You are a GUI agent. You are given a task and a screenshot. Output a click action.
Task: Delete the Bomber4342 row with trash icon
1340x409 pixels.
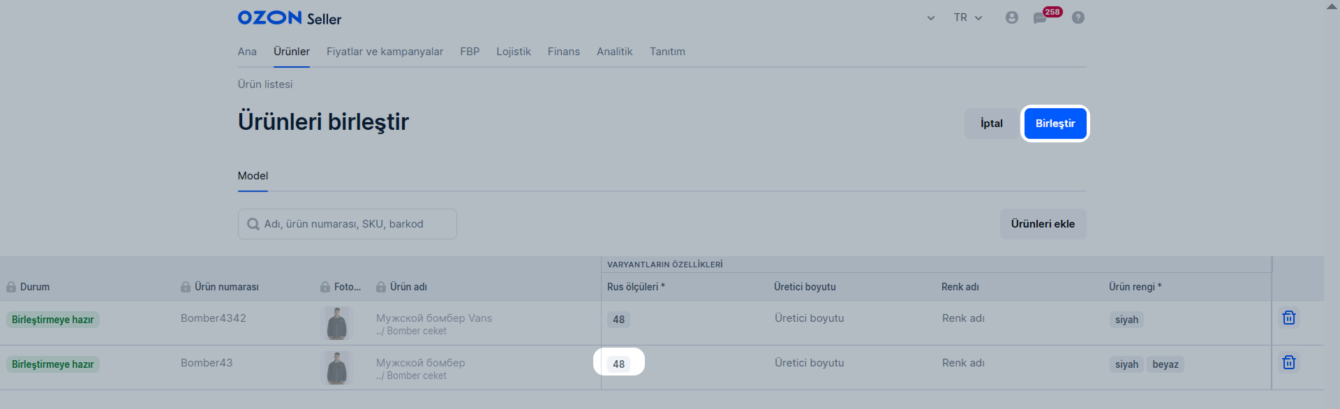point(1289,318)
